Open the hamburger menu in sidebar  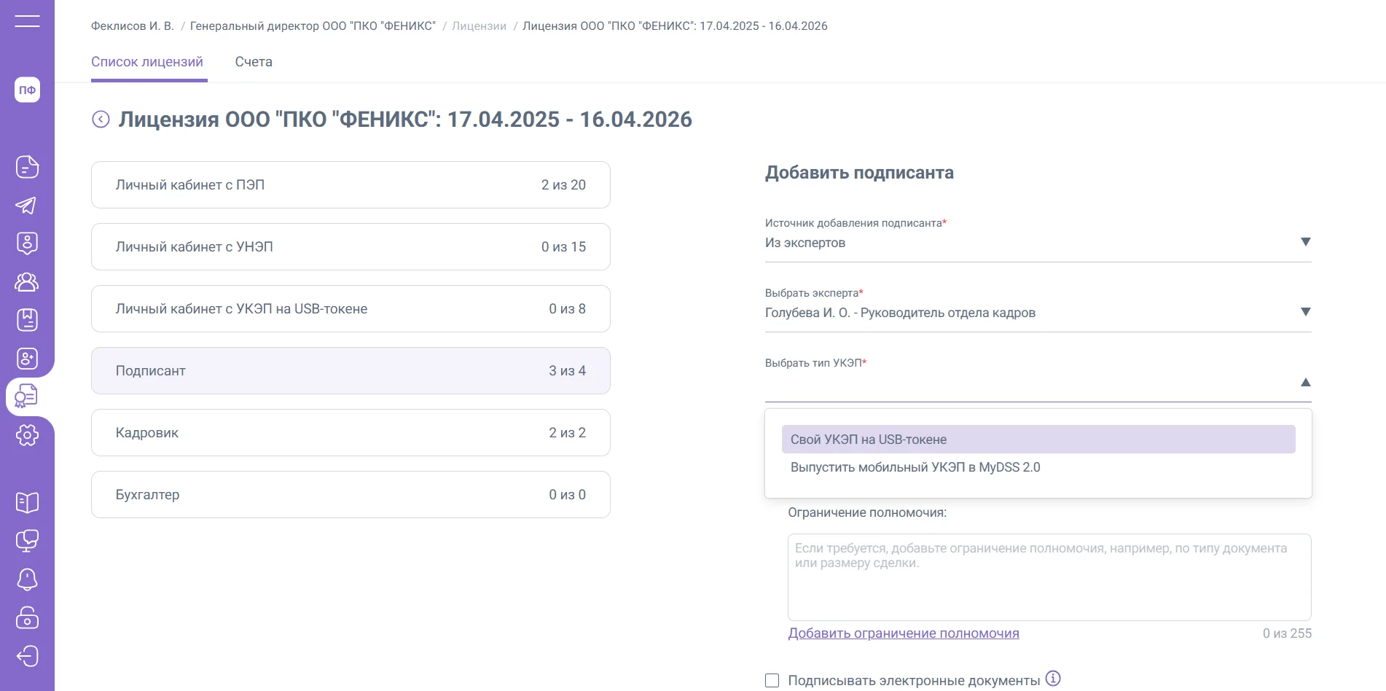(x=27, y=21)
